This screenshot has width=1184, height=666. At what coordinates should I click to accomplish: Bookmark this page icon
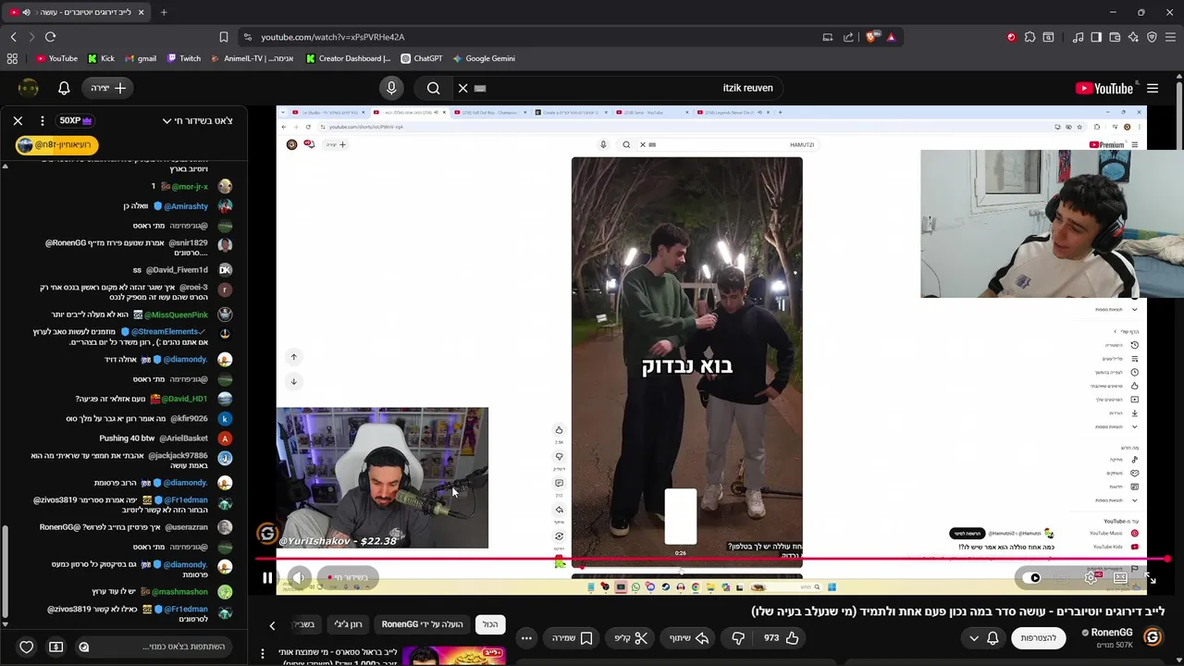coord(224,37)
